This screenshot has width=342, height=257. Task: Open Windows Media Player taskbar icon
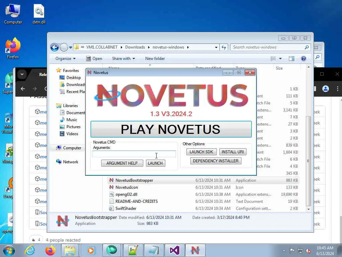[x=91, y=250]
